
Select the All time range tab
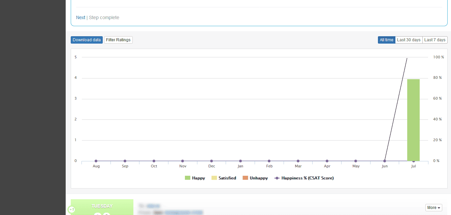(386, 40)
